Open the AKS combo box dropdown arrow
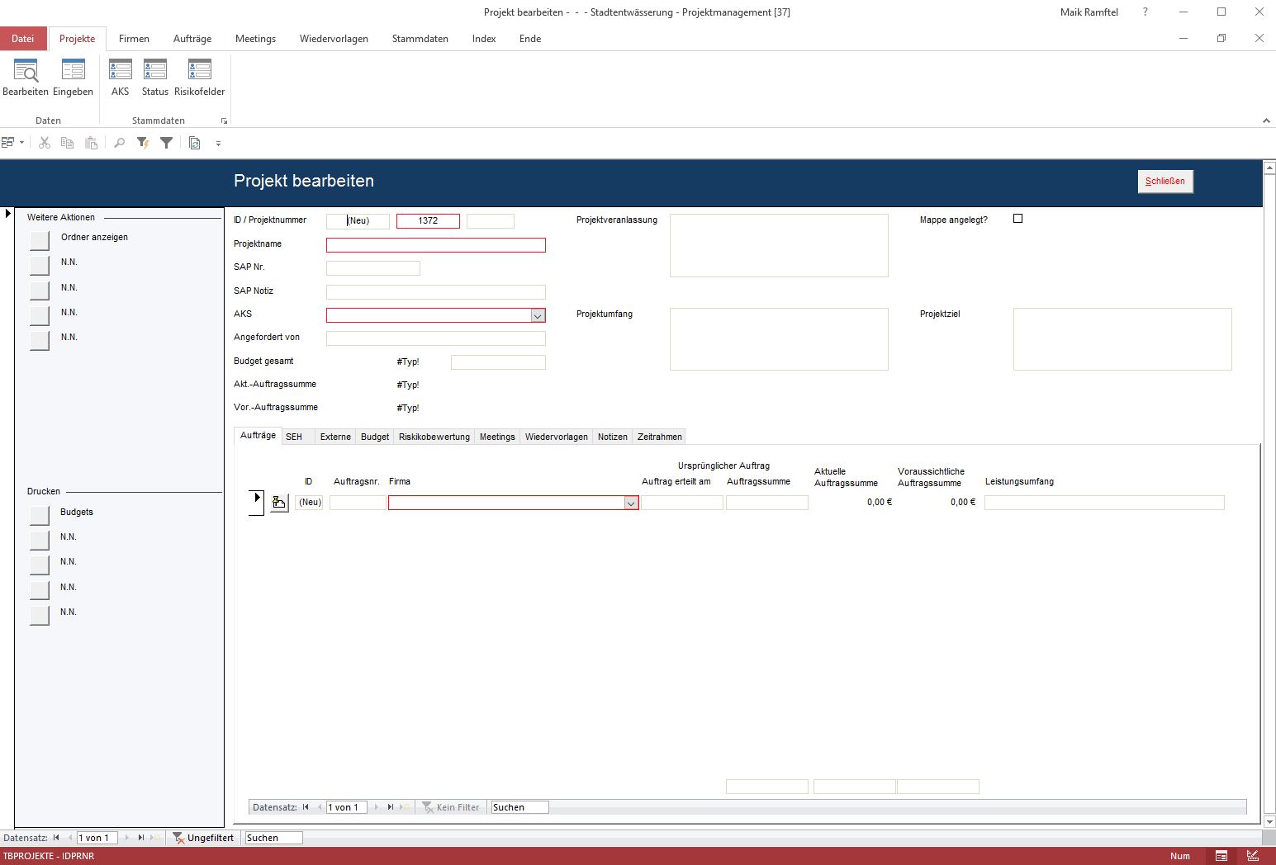This screenshot has height=865, width=1276. pyautogui.click(x=538, y=315)
